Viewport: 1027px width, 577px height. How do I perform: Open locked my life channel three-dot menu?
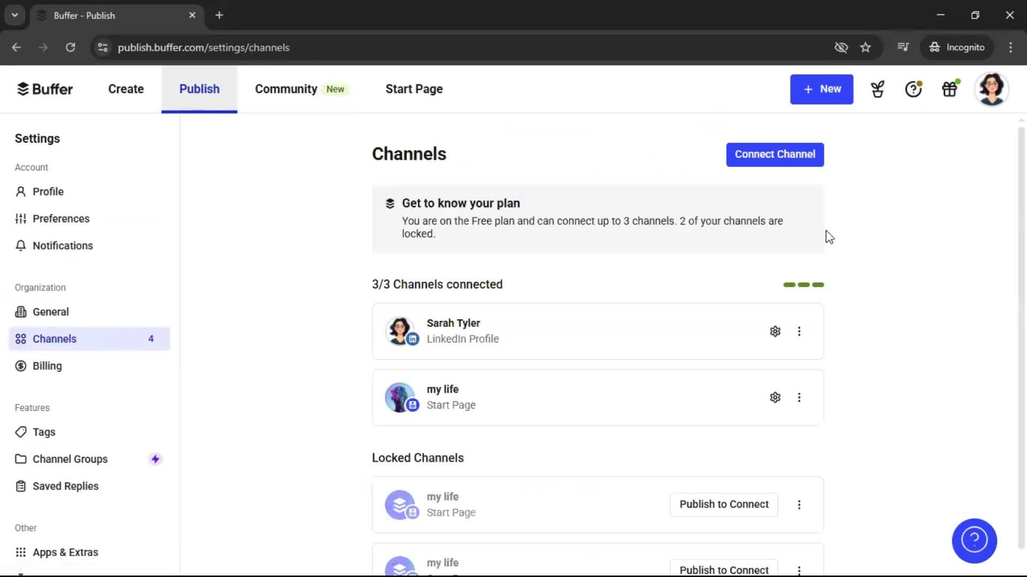click(x=799, y=505)
